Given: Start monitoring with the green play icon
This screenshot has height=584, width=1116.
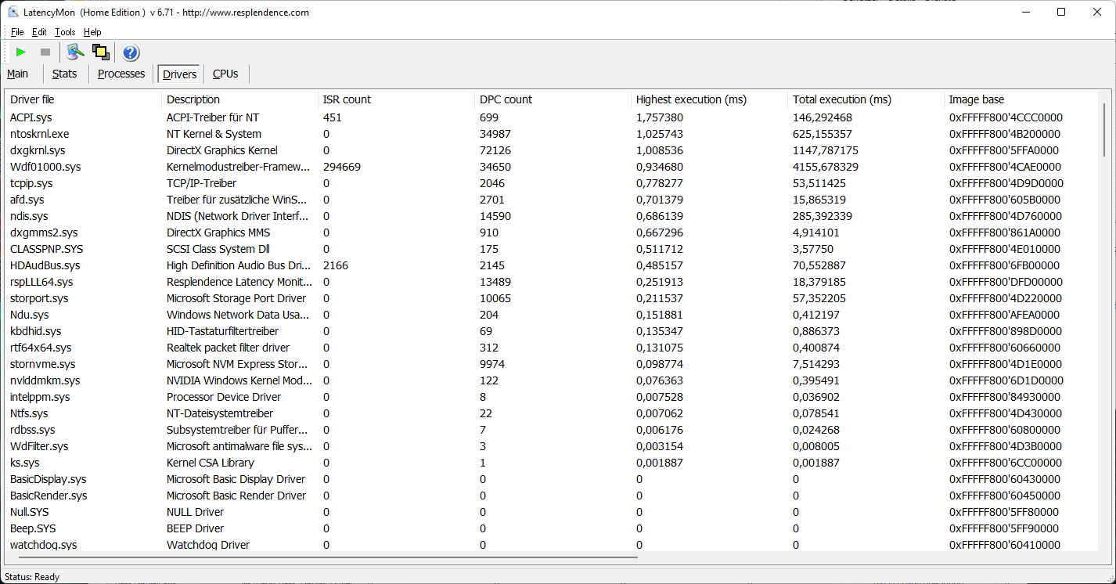Looking at the screenshot, I should point(21,52).
